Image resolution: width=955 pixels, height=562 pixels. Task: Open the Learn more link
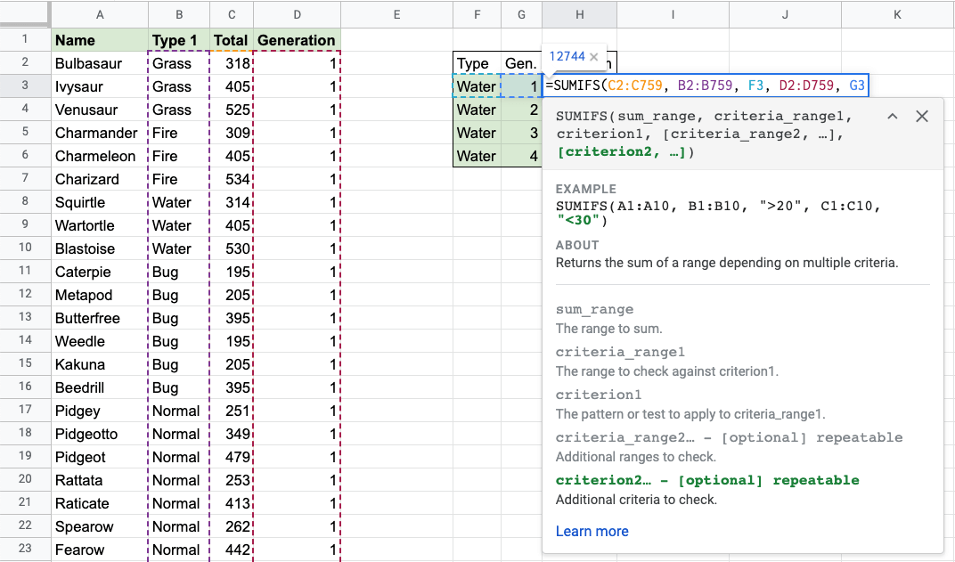click(592, 531)
